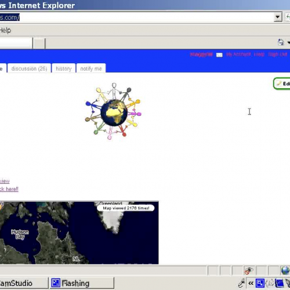Click the Sign Out link
The width and height of the screenshot is (290, 290).
pyautogui.click(x=278, y=55)
